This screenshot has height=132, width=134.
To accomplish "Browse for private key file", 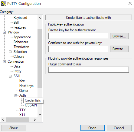I will [119, 36].
